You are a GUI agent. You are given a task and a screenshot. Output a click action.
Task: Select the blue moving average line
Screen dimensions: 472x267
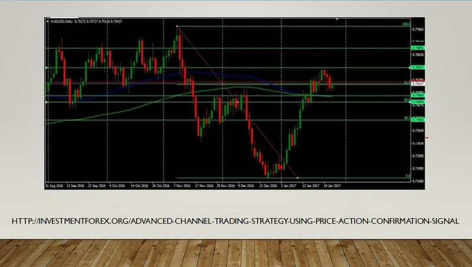click(147, 79)
